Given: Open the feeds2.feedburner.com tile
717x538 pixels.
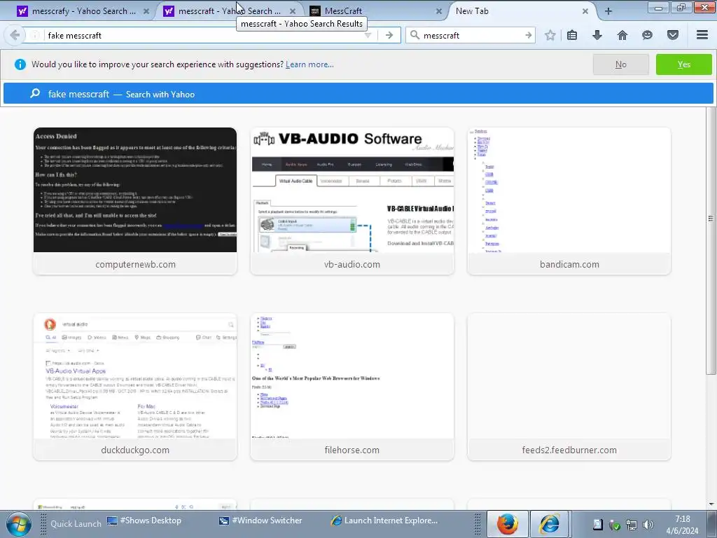Looking at the screenshot, I should coord(569,387).
